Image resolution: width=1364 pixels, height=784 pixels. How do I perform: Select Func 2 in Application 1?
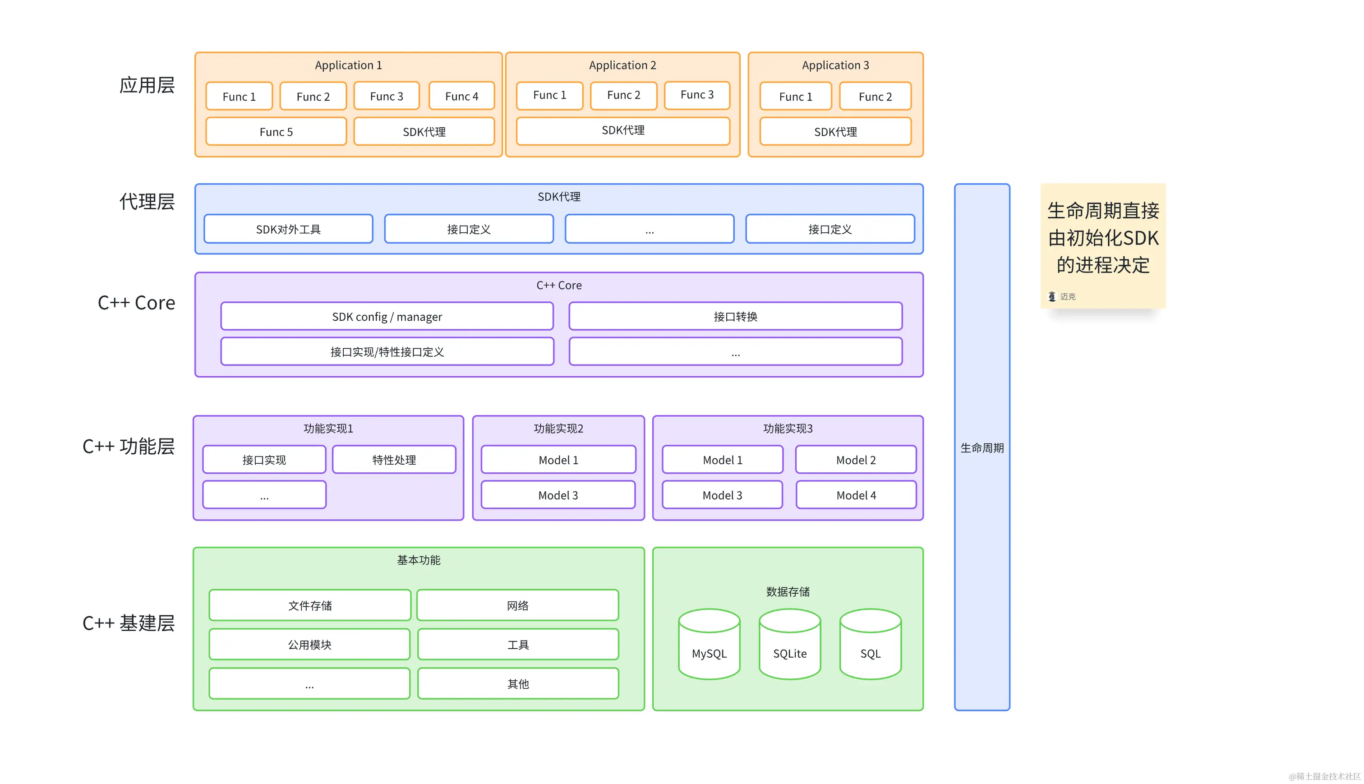tap(313, 97)
